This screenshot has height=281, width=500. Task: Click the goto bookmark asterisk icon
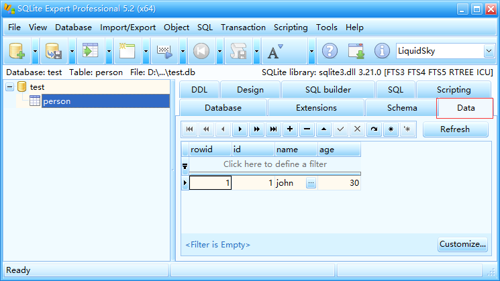pos(407,129)
